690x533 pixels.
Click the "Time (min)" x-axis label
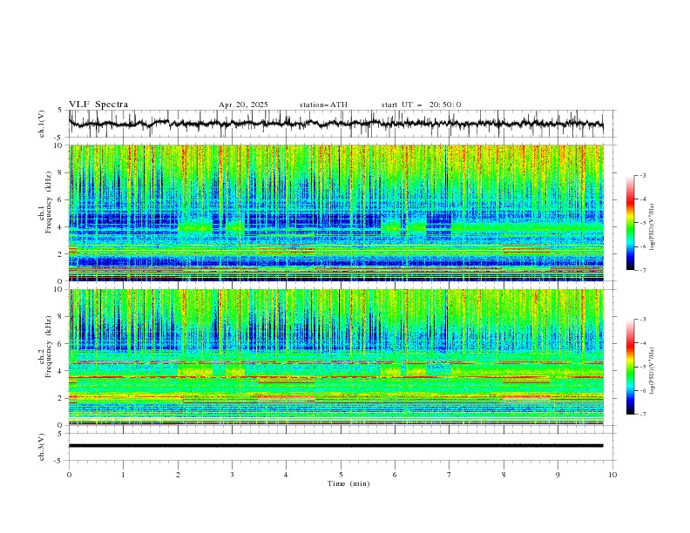(x=348, y=483)
